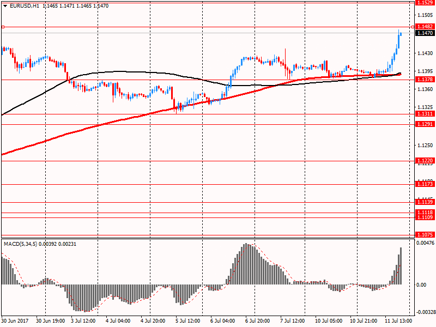Image resolution: width=436 pixels, height=327 pixels.
Task: Click the 1.1378 horizontal level label
Action: 425,80
